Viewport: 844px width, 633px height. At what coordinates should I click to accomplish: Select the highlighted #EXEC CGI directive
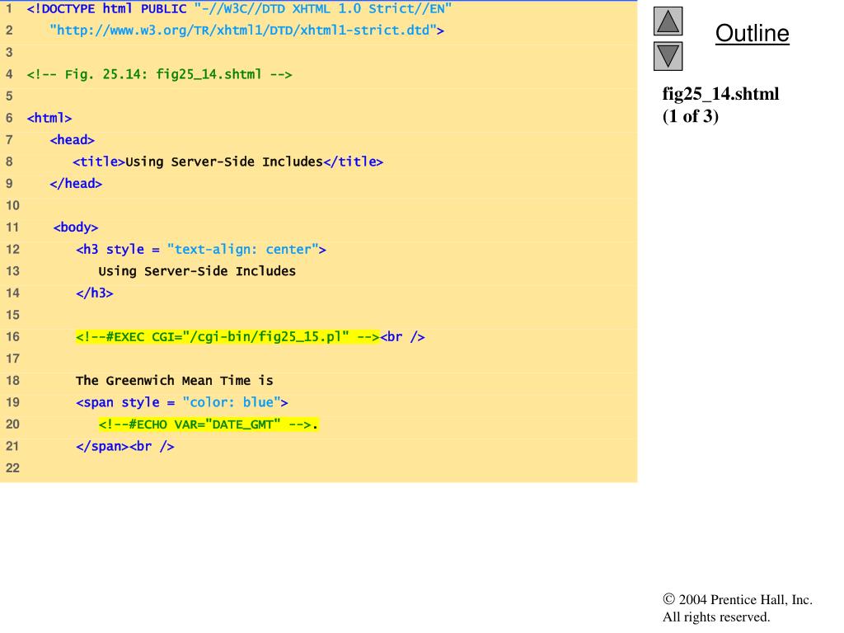pos(227,337)
